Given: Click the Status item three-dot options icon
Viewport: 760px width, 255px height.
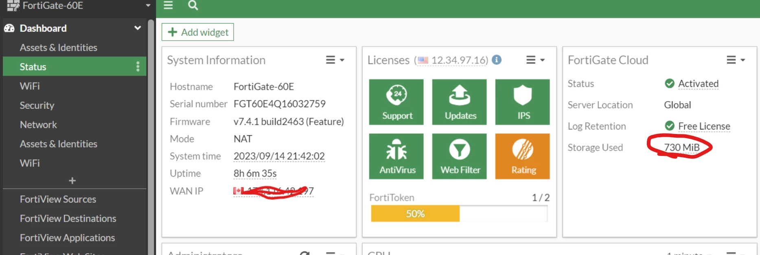Looking at the screenshot, I should (138, 67).
